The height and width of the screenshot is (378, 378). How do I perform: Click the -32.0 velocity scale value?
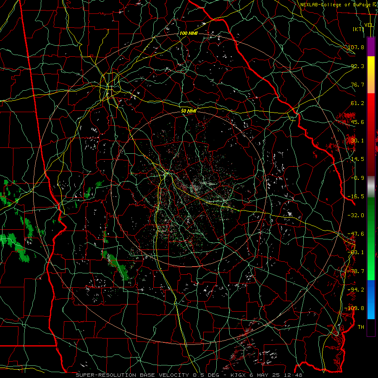pos(356,215)
